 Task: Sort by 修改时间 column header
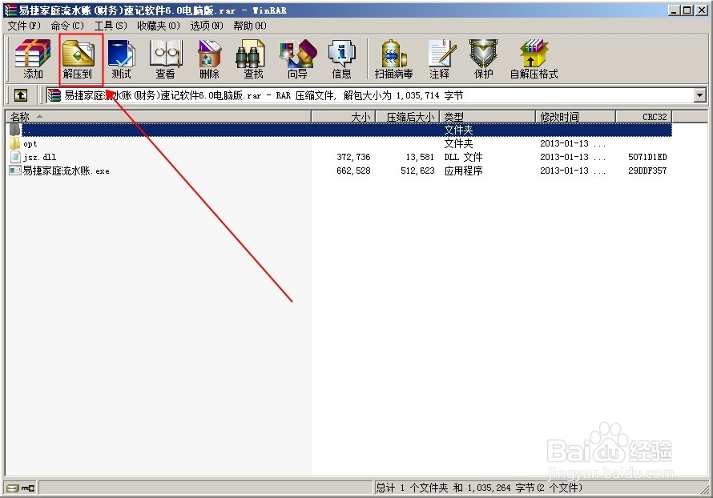click(576, 117)
